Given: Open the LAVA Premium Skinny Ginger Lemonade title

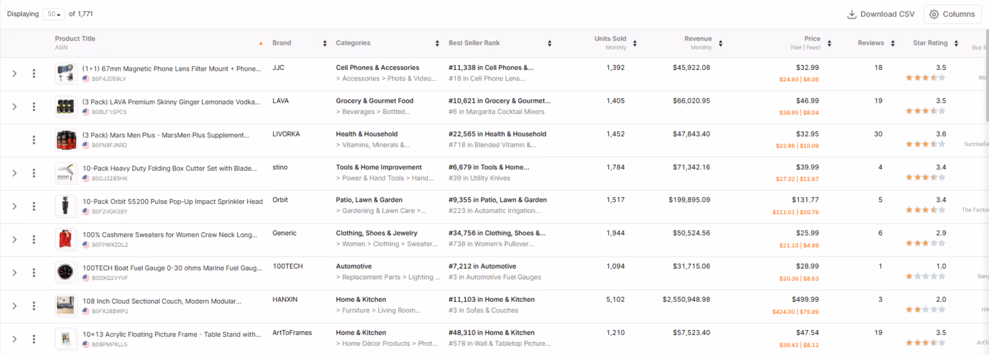Looking at the screenshot, I should [x=171, y=102].
